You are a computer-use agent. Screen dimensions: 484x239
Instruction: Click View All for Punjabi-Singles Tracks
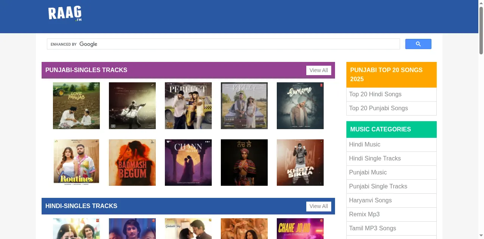[319, 70]
